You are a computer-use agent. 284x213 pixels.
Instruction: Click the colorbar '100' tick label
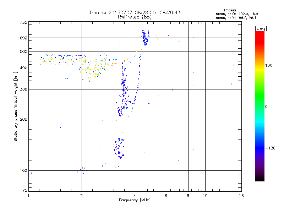click(x=269, y=65)
